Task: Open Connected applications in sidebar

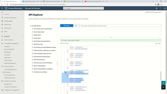Action: (10, 69)
